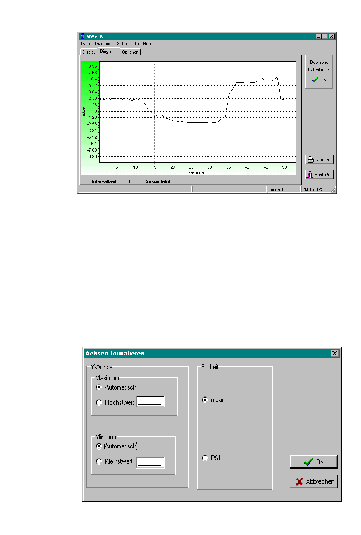This screenshot has height=535, width=361.
Task: Open the Schnittstelle menu
Action: (x=128, y=44)
